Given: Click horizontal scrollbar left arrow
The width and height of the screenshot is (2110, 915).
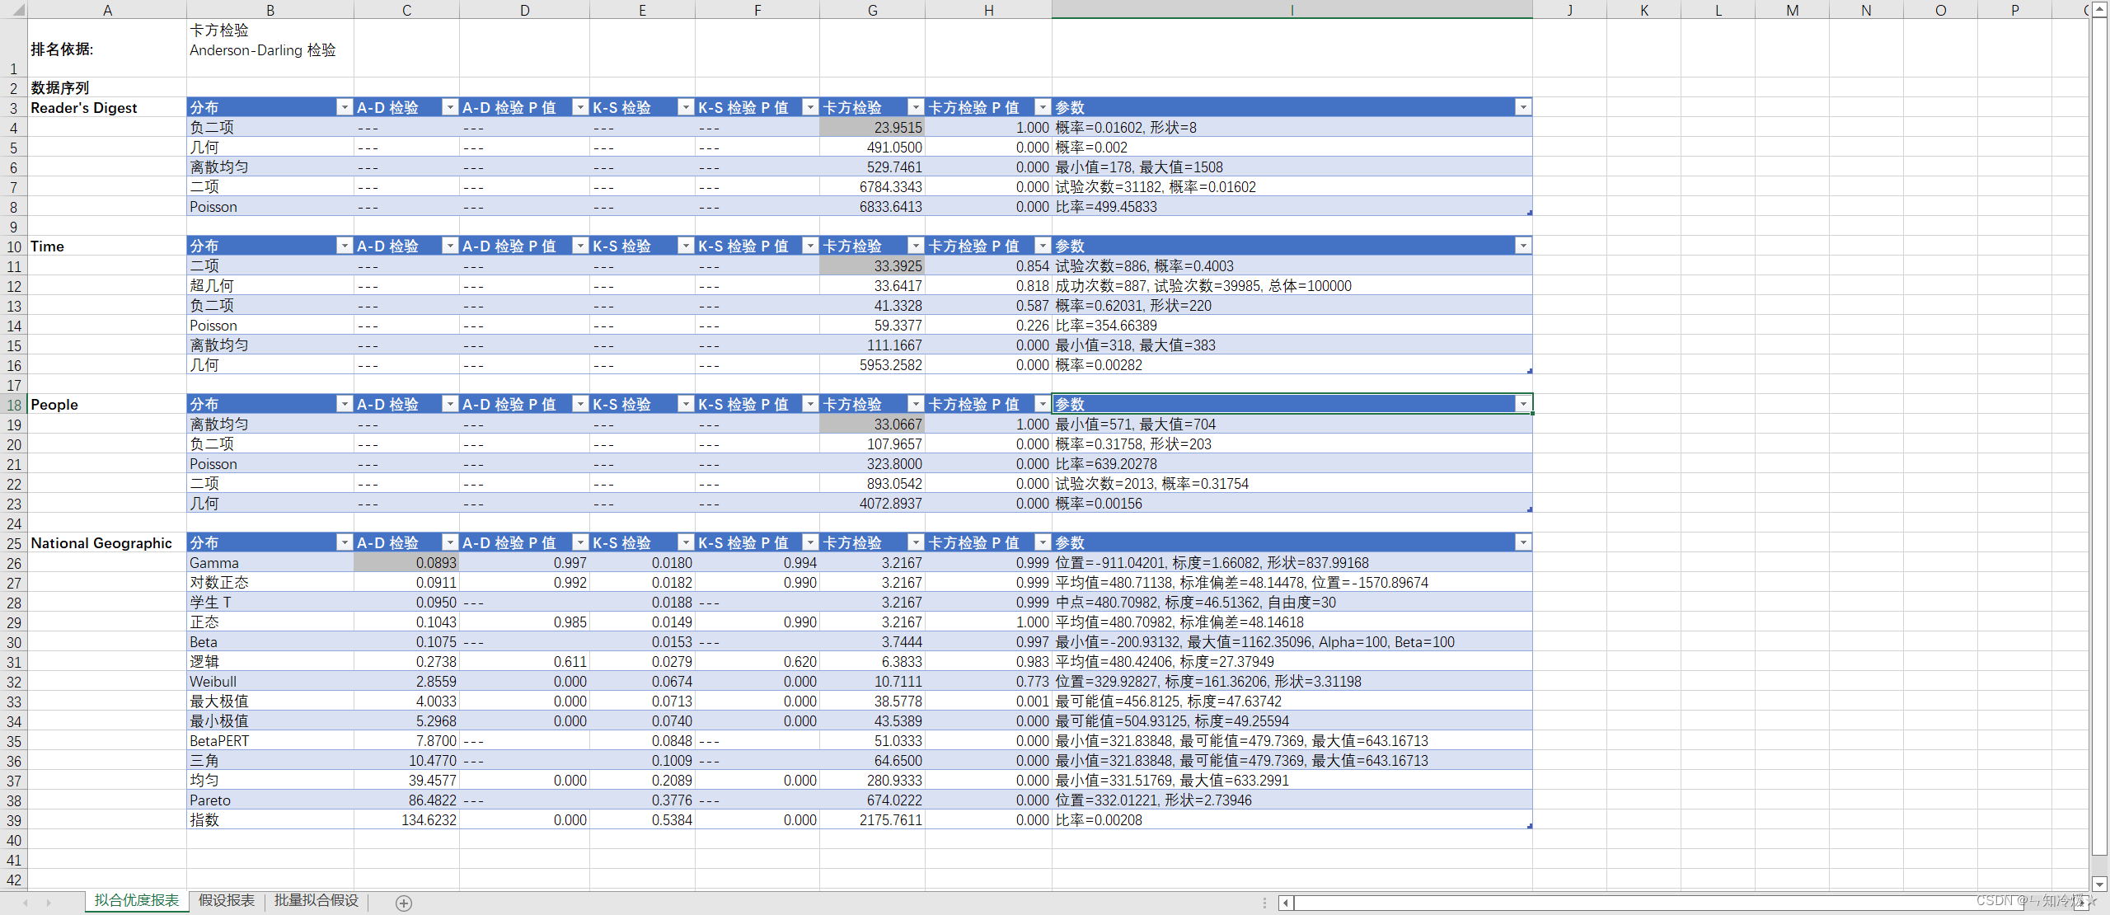Looking at the screenshot, I should (1286, 903).
